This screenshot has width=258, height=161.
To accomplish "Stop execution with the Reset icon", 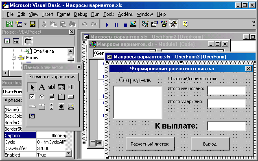I will coord(125,25).
